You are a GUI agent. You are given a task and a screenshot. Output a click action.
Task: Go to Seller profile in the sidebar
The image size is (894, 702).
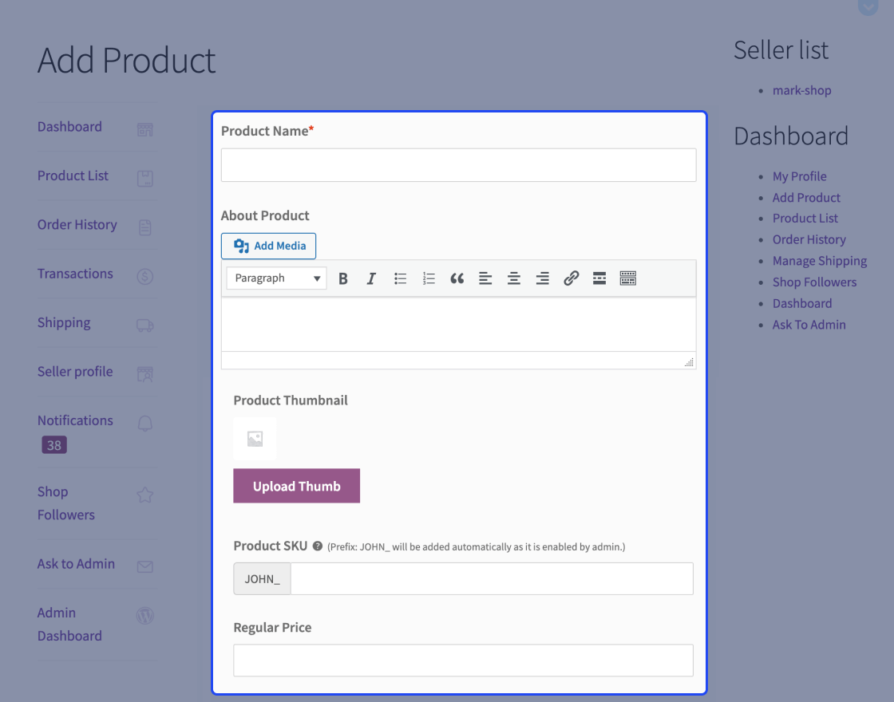click(x=74, y=371)
